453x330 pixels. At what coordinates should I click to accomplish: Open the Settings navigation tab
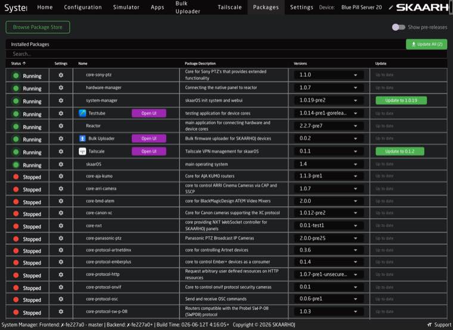(x=302, y=7)
